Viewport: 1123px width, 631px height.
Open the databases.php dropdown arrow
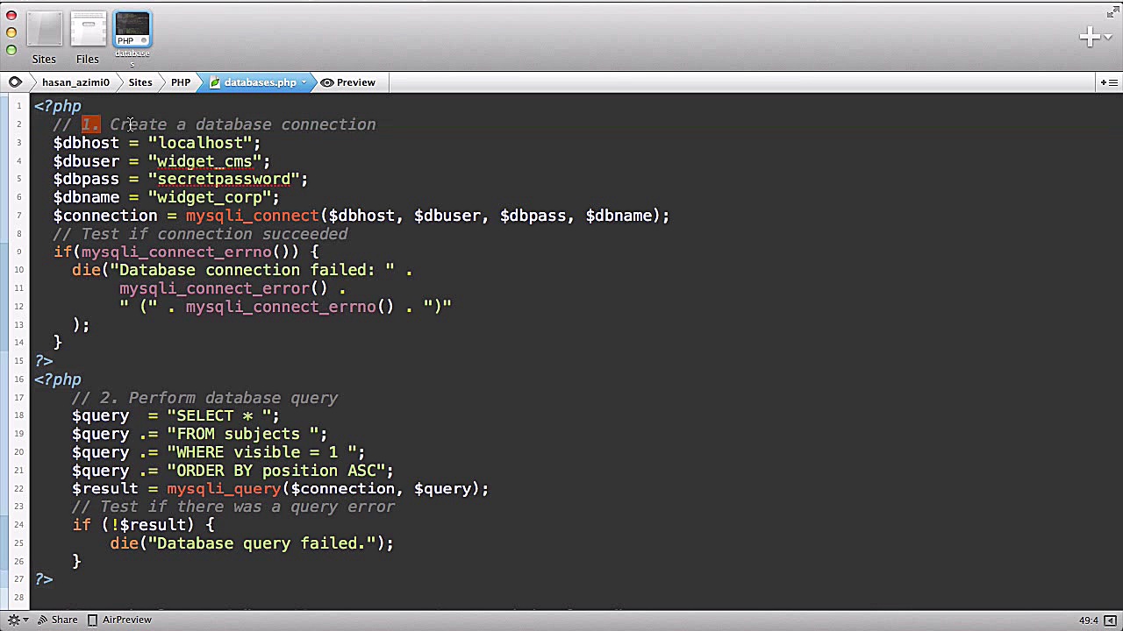pyautogui.click(x=304, y=82)
